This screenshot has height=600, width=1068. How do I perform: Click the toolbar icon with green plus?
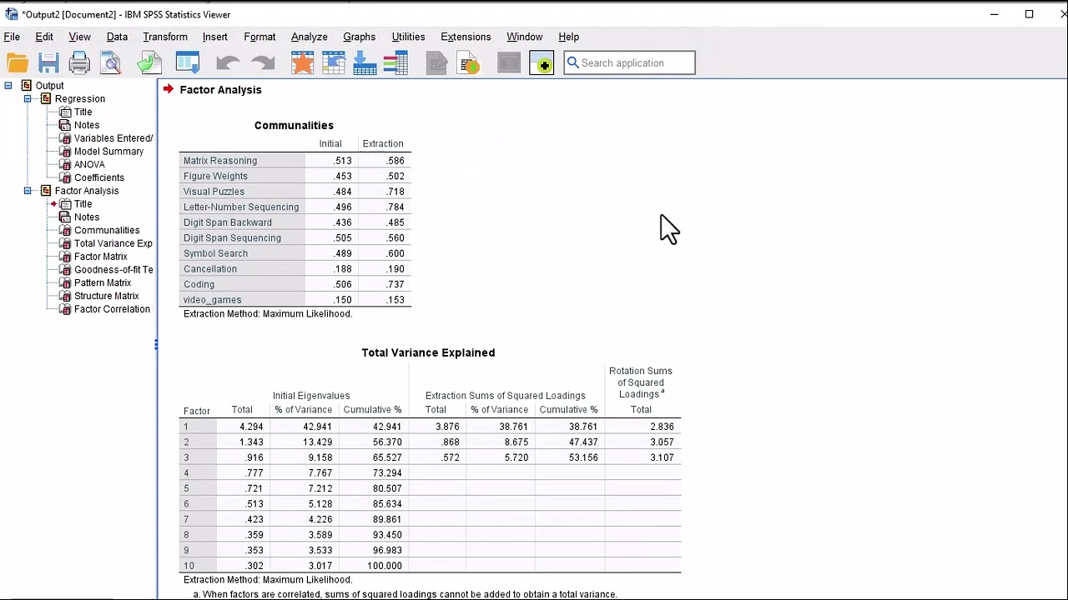coord(542,63)
